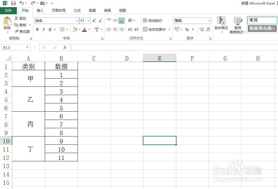Apply comma thousands separator style
Viewport: 278px width, 189px height.
tap(193, 29)
